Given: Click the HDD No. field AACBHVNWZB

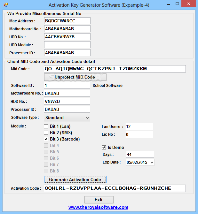Looking at the screenshot, I should point(67,37).
